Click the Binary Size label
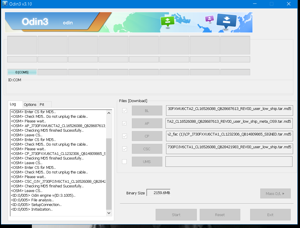This screenshot has height=228, width=300. [135, 193]
